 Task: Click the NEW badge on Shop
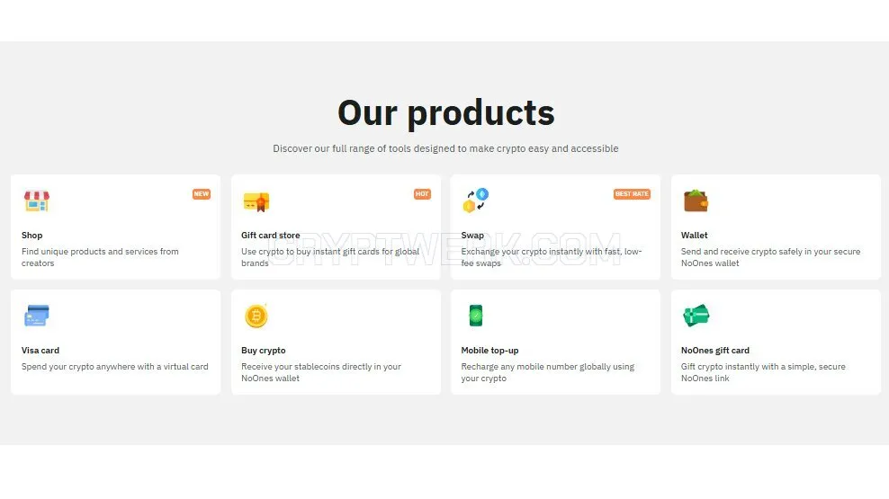(x=202, y=193)
